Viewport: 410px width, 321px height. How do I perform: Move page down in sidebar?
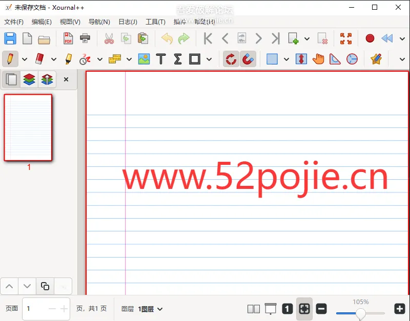coord(27,286)
